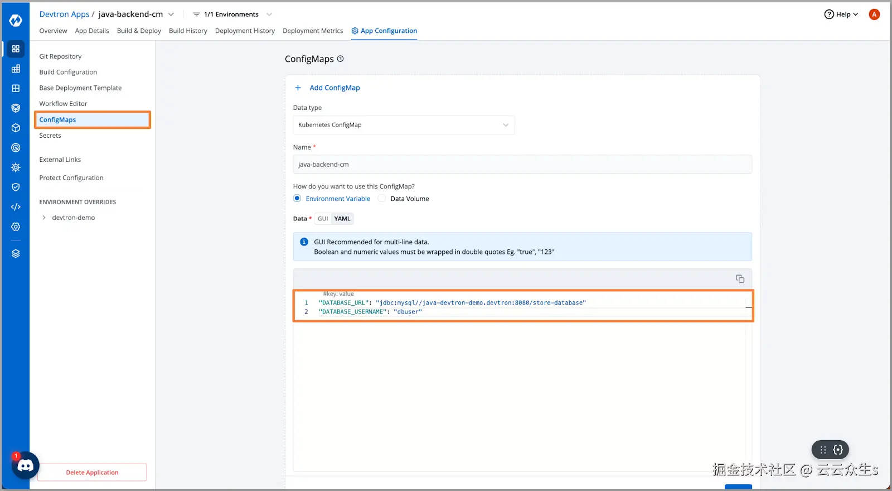Open the Data type Kubernetes ConfigMap dropdown
The height and width of the screenshot is (491, 892).
(404, 125)
